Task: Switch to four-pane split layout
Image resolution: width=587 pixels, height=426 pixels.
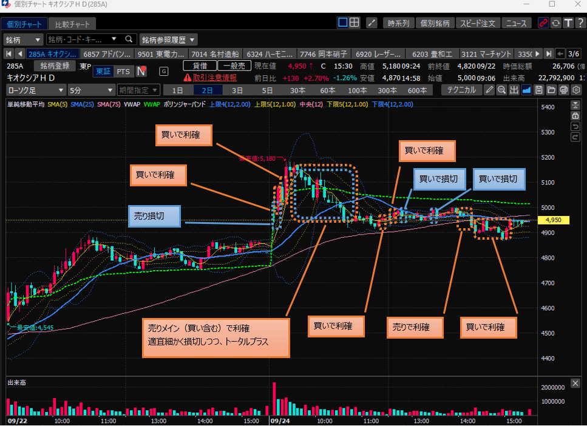Action: 354,22
